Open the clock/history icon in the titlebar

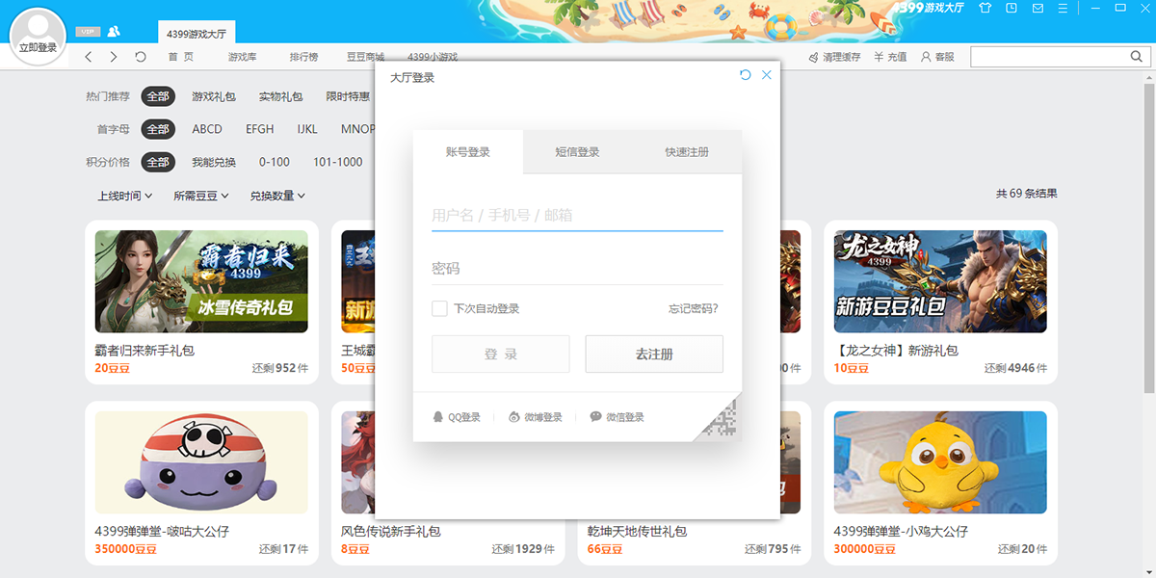[1011, 8]
